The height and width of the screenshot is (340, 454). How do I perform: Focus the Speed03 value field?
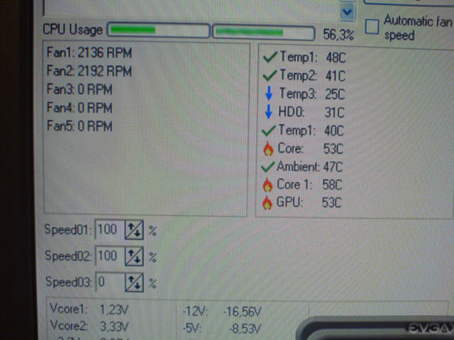tap(110, 282)
